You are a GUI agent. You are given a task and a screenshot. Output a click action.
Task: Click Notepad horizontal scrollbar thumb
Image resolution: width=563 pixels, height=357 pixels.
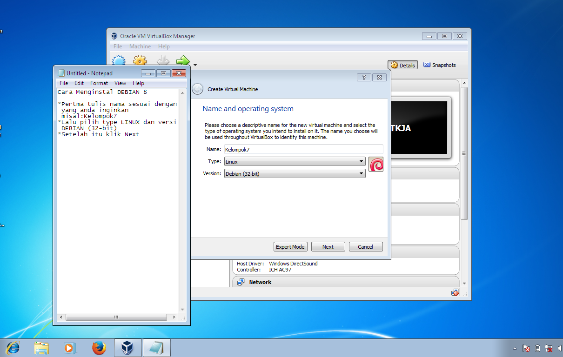tap(116, 317)
